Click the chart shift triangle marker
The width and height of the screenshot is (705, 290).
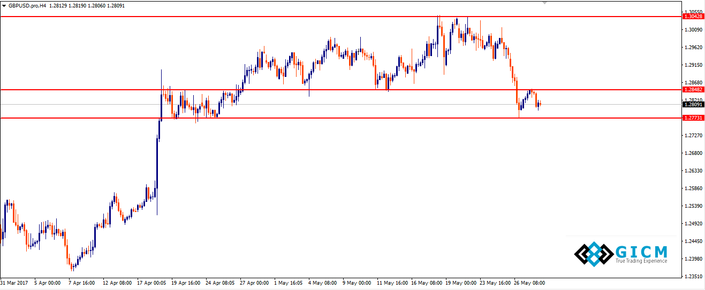coord(545,3)
